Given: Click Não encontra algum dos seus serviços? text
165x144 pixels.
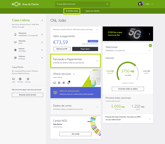Looking at the screenshot, I should coord(27,90).
